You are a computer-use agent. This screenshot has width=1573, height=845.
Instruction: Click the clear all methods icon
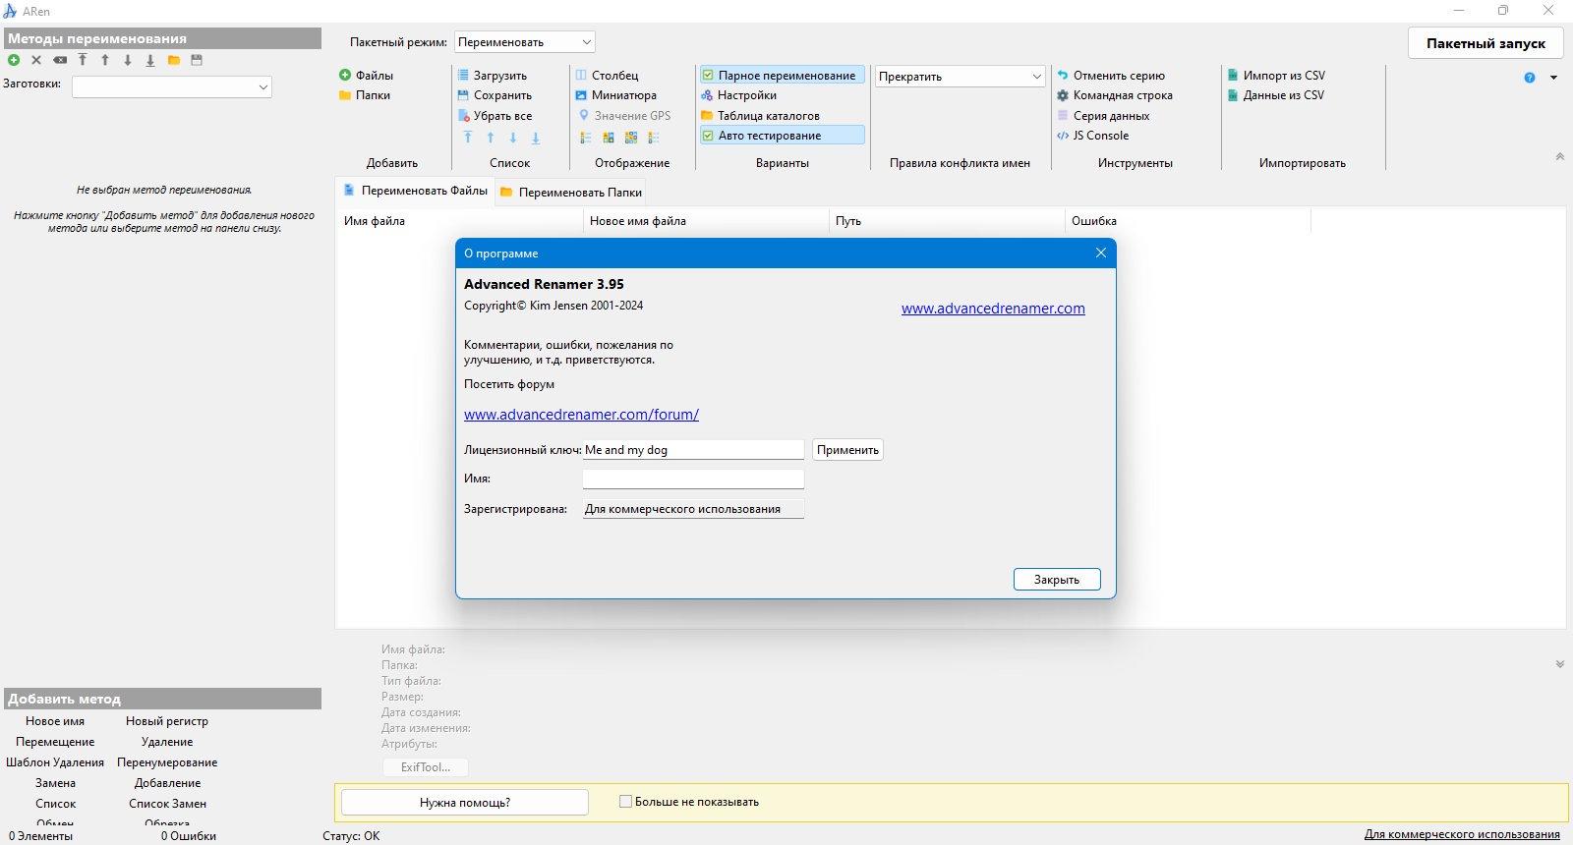pos(60,60)
